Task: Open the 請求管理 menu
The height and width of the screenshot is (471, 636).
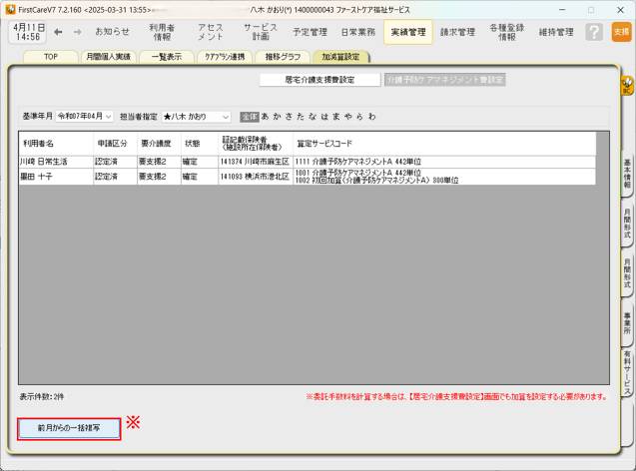Action: [458, 32]
